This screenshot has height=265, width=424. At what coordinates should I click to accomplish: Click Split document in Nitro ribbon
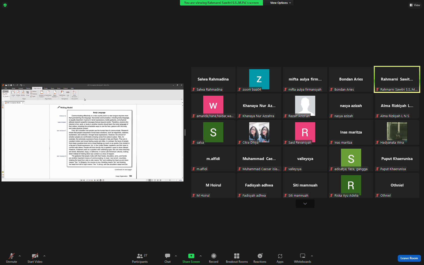pyautogui.click(x=33, y=96)
